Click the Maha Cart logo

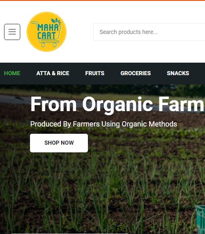tap(47, 32)
